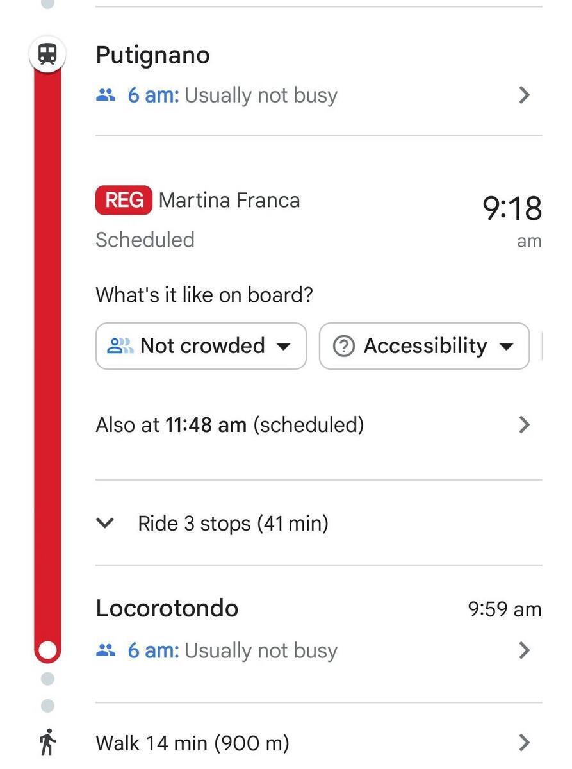
Task: Tap the train icon at Putignano stop
Action: tap(47, 54)
